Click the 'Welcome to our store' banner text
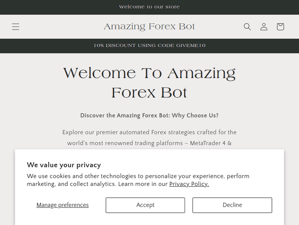 (149, 7)
